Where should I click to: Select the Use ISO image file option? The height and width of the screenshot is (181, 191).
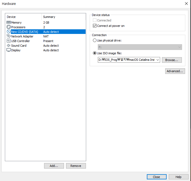tap(95, 53)
